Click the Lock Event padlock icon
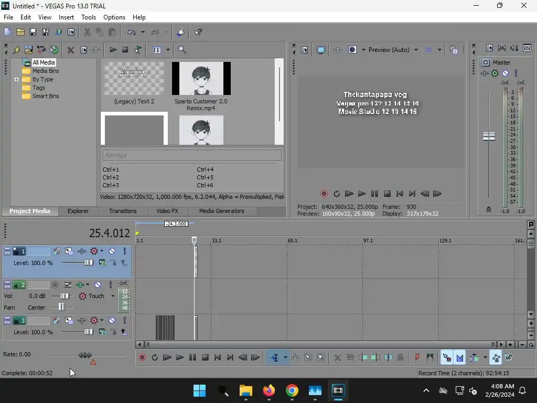This screenshot has width=537, height=403. click(x=400, y=357)
